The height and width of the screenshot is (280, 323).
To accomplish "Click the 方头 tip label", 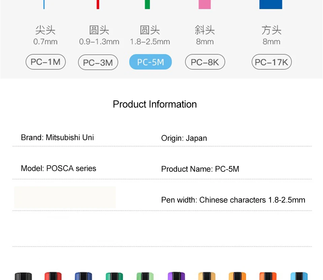I will 272,30.
